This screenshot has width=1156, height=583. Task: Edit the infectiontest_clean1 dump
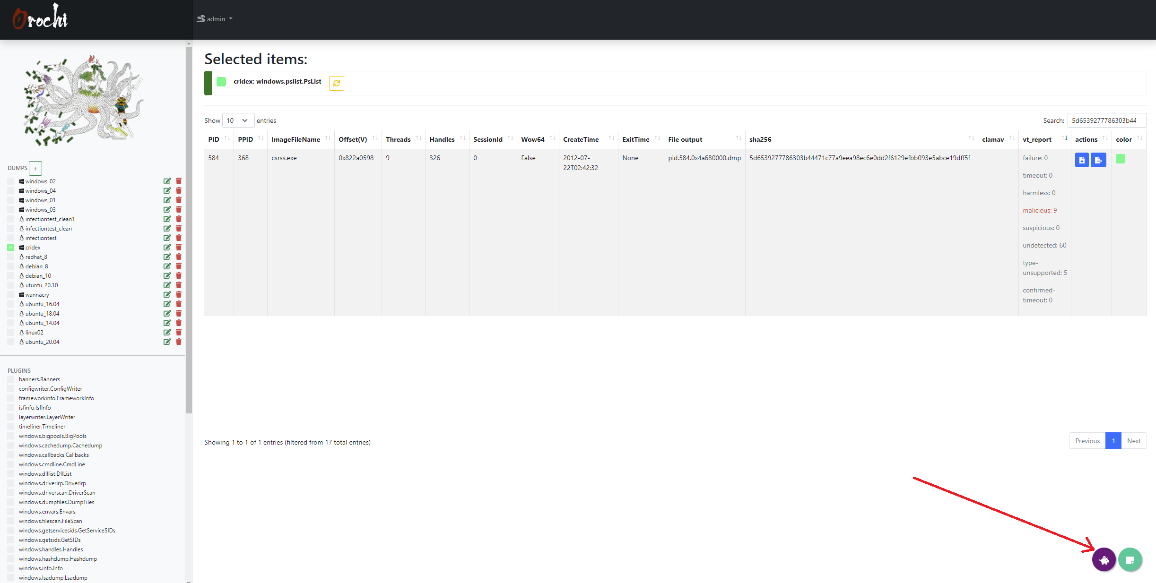(x=167, y=219)
